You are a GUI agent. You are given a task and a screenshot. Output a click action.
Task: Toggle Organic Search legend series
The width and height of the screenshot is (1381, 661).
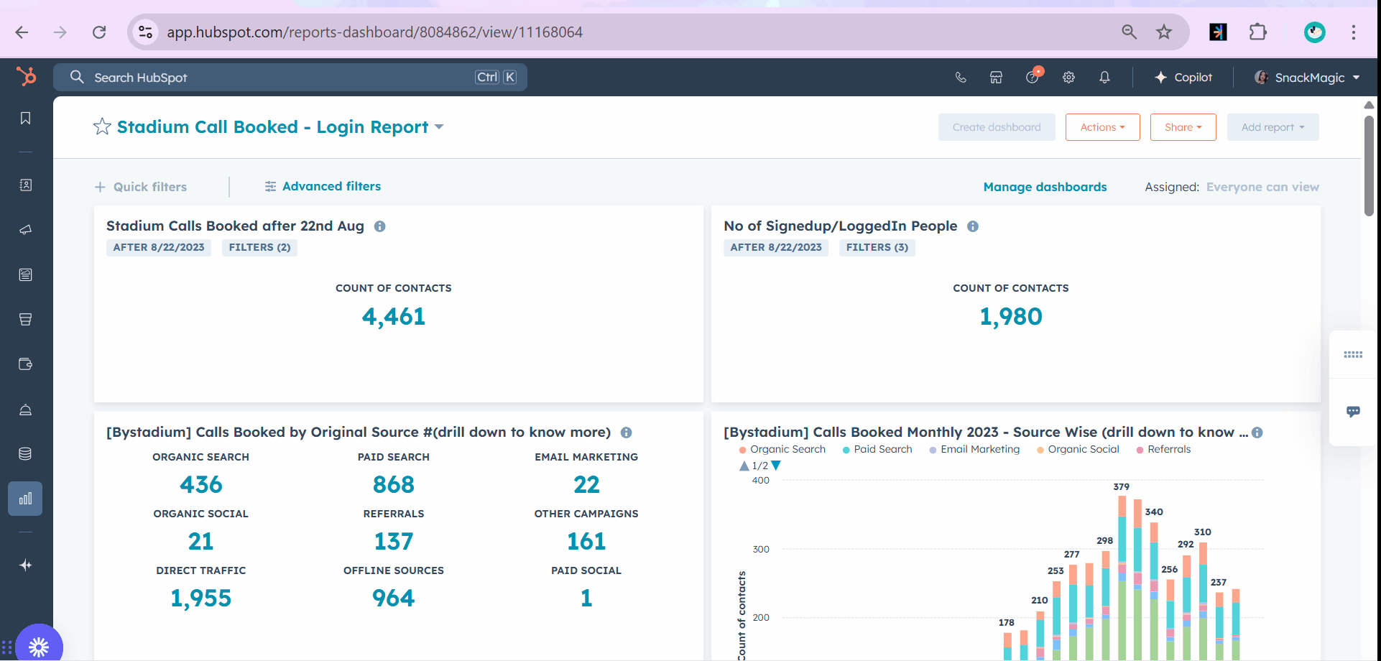pos(782,449)
